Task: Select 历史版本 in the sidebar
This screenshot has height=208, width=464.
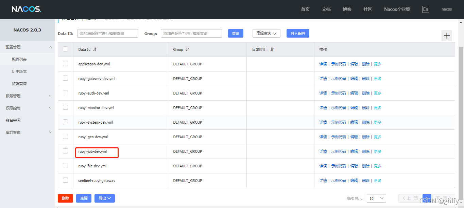Action: (x=27, y=71)
